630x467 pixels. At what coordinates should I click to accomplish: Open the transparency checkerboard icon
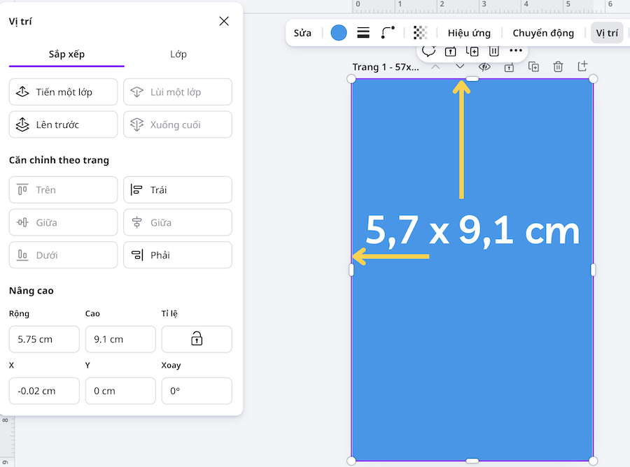coord(420,33)
